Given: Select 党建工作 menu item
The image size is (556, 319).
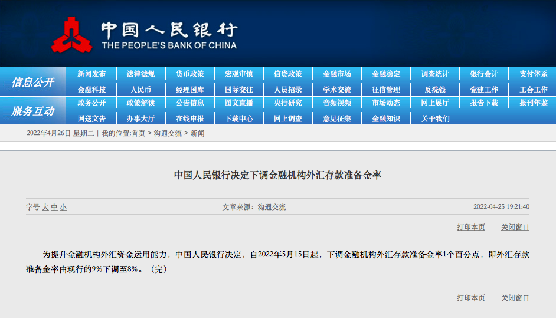Looking at the screenshot, I should (x=484, y=90).
